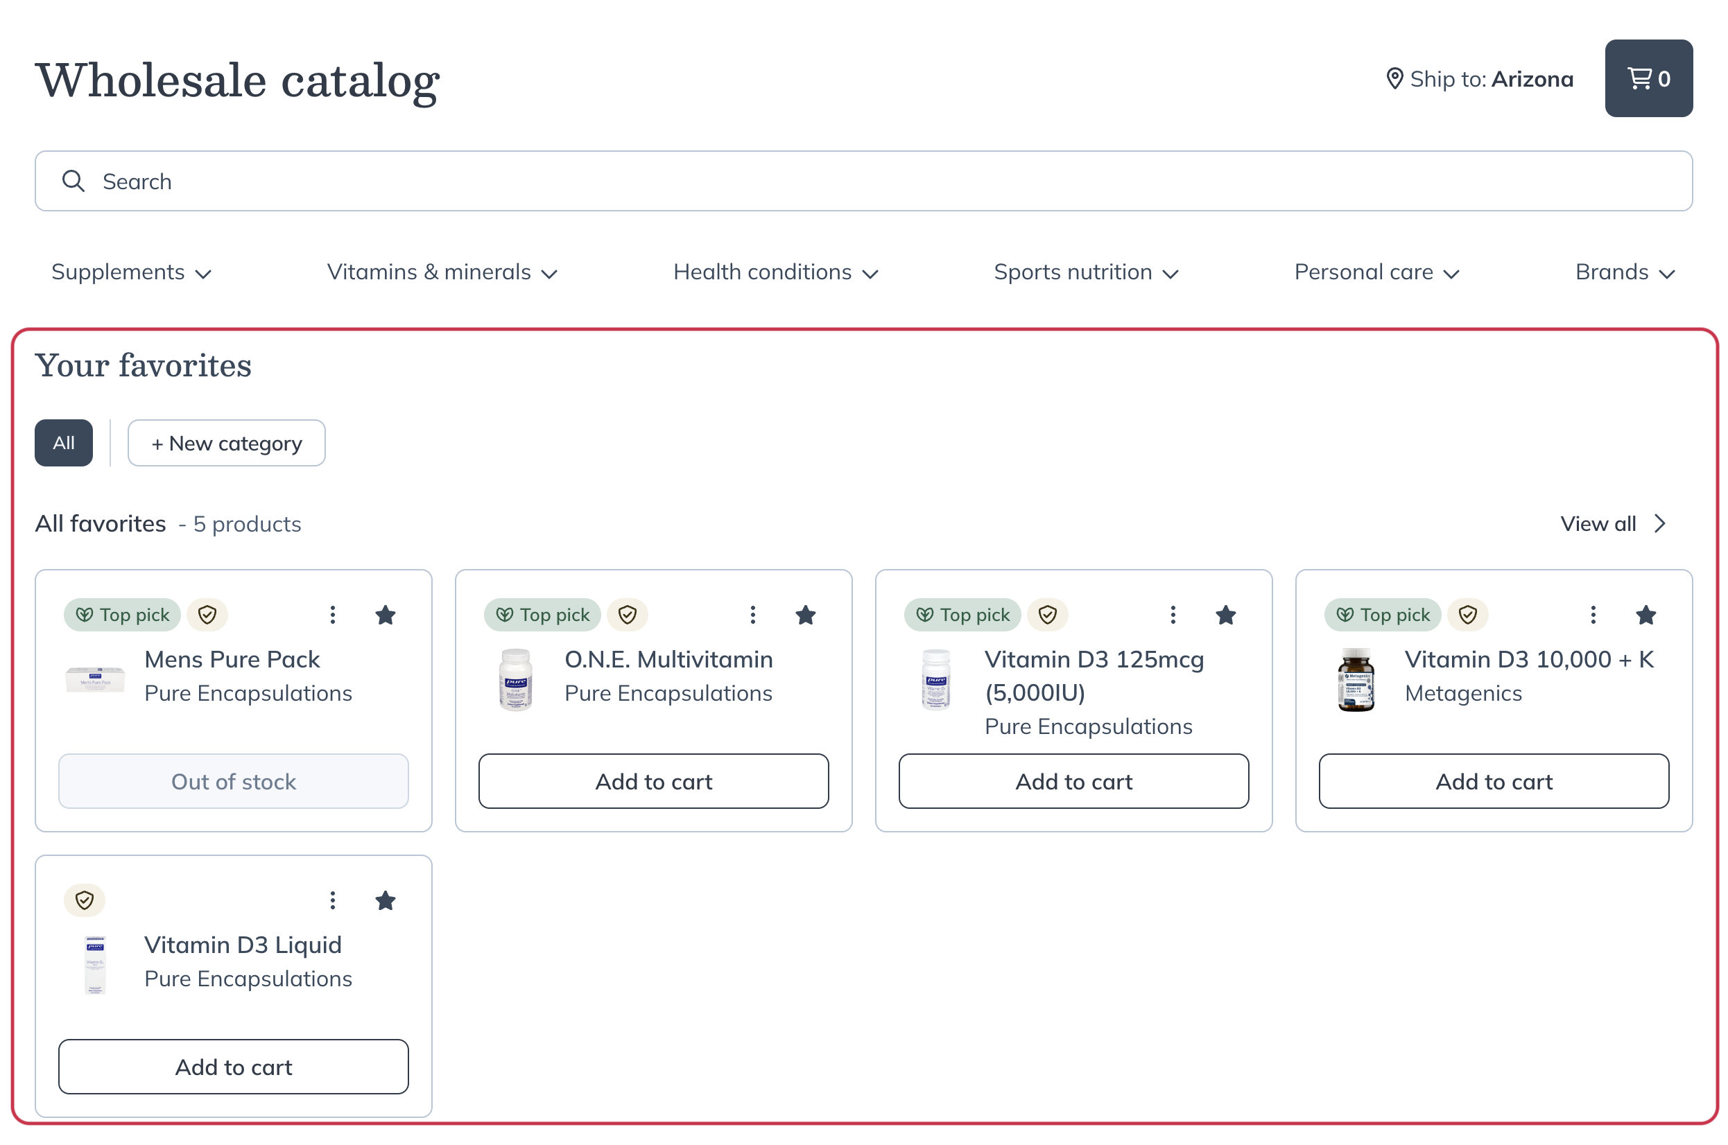The image size is (1728, 1145).
Task: Open the Vitamin D3 Liquid three-dot menu
Action: (x=332, y=900)
